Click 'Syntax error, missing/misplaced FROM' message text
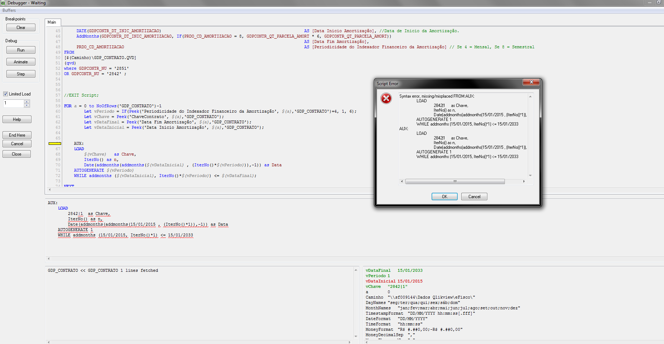Image resolution: width=664 pixels, height=344 pixels. click(x=437, y=96)
